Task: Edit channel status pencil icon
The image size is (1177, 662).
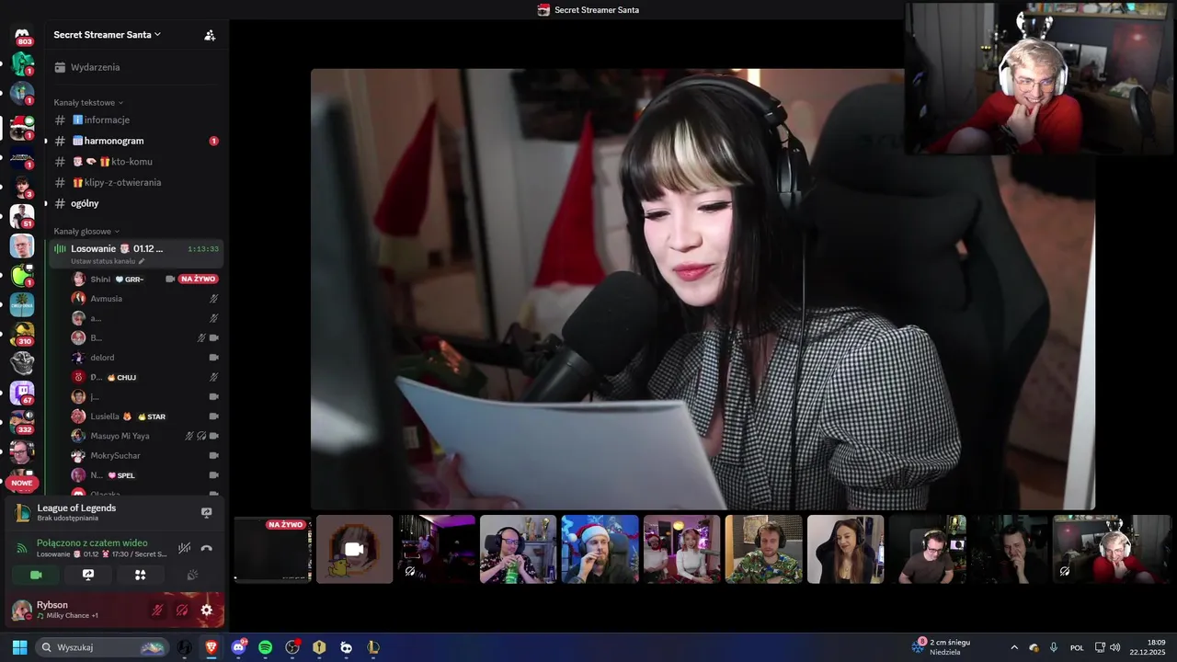Action: (142, 261)
